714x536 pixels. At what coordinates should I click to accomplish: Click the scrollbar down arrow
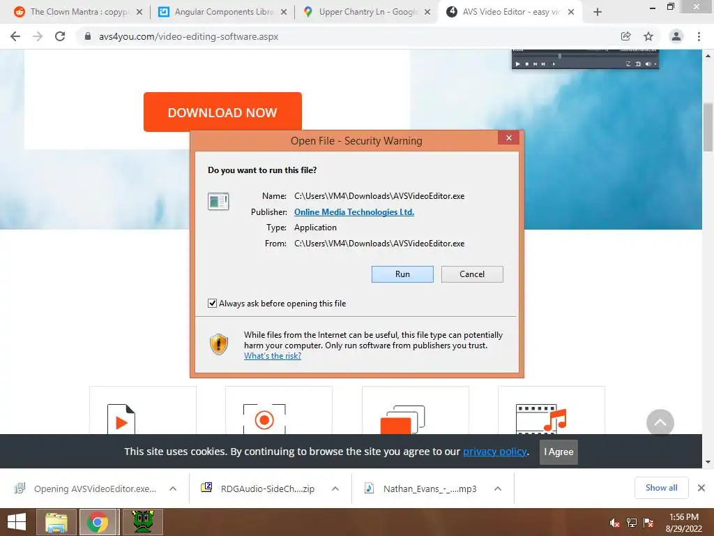pyautogui.click(x=708, y=462)
